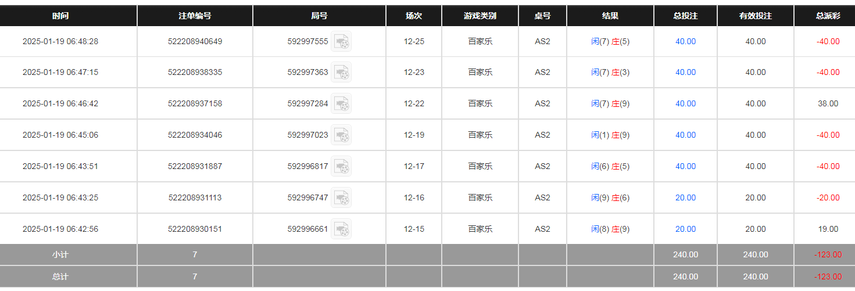Click result 闲(7) 庄(5) in the first row
The image size is (855, 291).
tap(610, 41)
